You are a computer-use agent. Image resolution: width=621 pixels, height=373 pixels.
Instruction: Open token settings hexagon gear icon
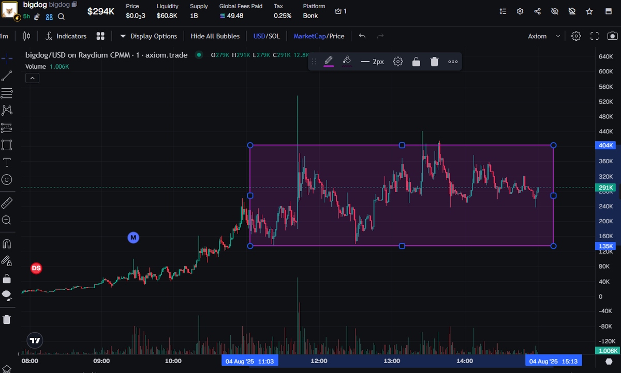pos(521,11)
